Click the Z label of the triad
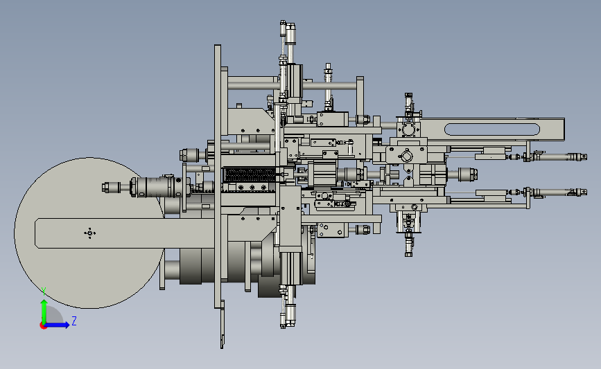Viewport: 601px width, 369px height. 74,321
